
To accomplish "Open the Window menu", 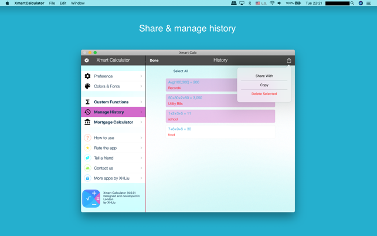I will (77, 3).
